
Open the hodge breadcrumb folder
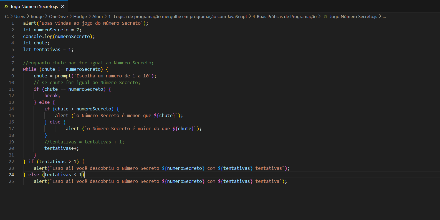pyautogui.click(x=37, y=17)
